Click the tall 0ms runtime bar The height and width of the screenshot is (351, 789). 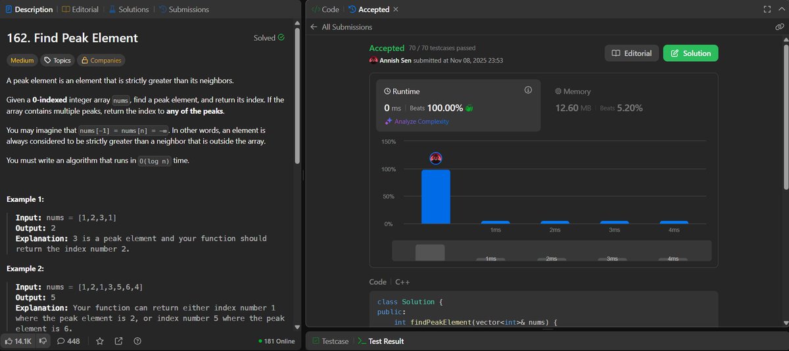pos(435,197)
